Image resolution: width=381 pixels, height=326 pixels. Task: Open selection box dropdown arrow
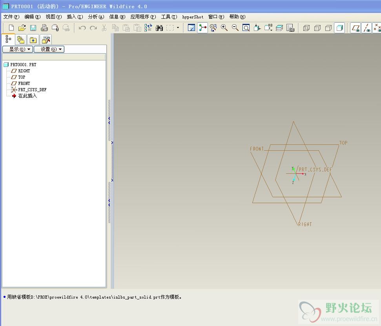coord(178,28)
